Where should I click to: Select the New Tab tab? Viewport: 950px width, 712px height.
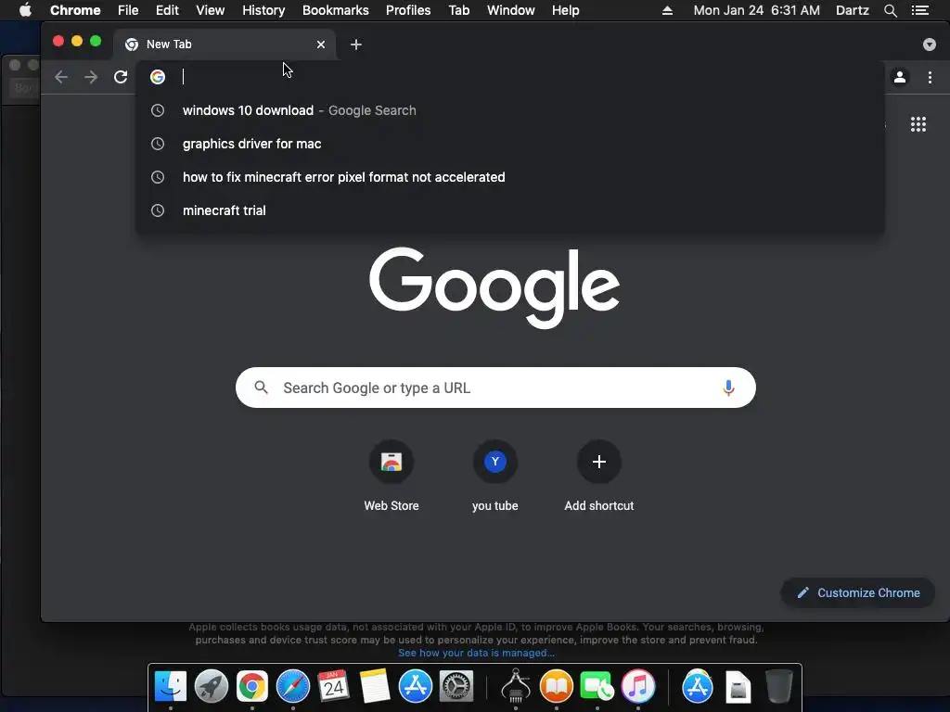click(225, 44)
